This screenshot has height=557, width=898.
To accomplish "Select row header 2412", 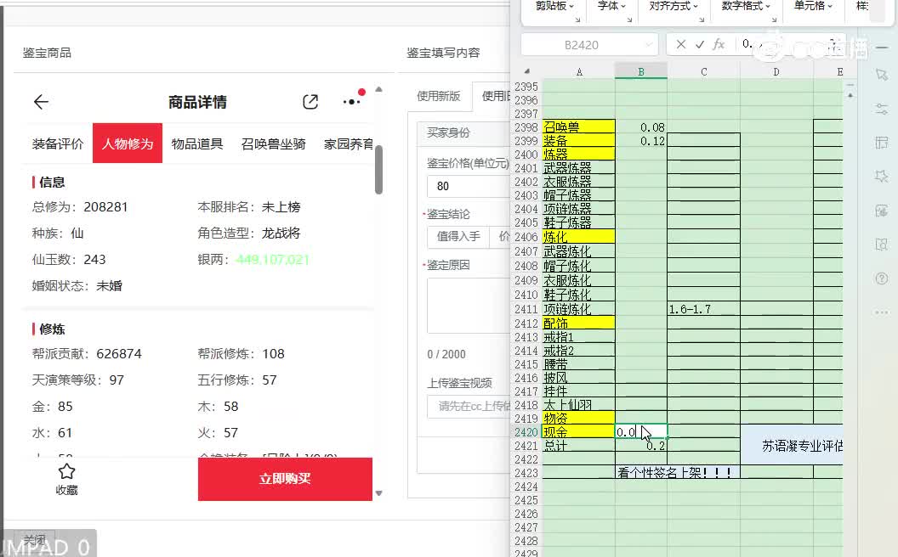I will 526,324.
